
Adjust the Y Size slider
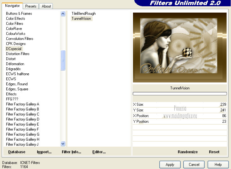point(180,110)
